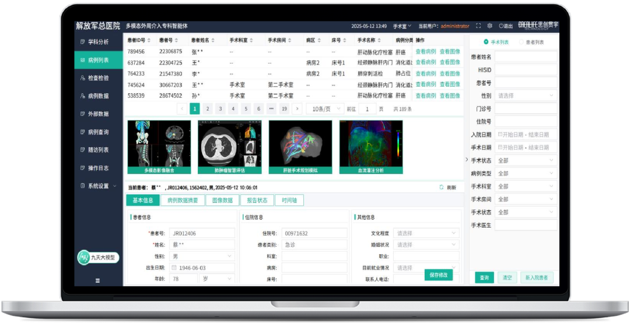Image resolution: width=630 pixels, height=323 pixels.
Task: Click 查看病例 link for patient 789456
Action: [x=425, y=52]
